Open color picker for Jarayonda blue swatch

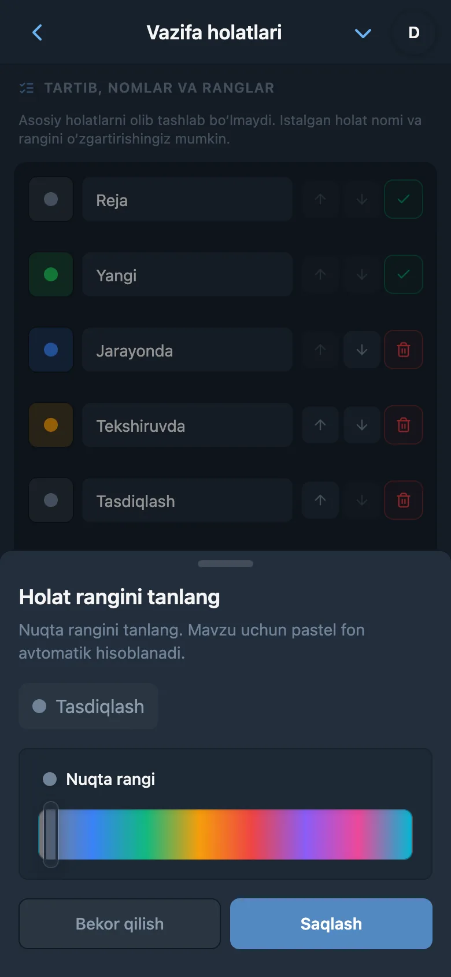pos(51,350)
